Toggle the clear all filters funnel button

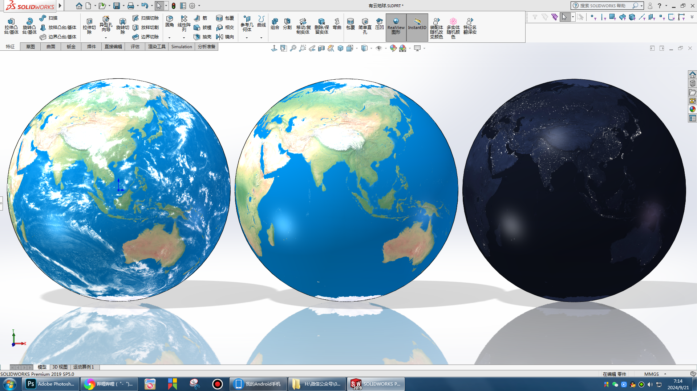544,17
